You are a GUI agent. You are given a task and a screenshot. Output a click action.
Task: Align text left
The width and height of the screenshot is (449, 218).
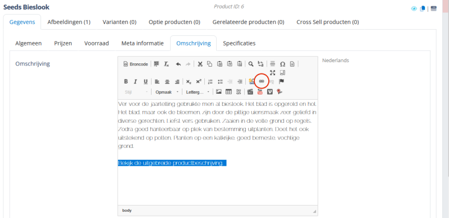pos(157,81)
